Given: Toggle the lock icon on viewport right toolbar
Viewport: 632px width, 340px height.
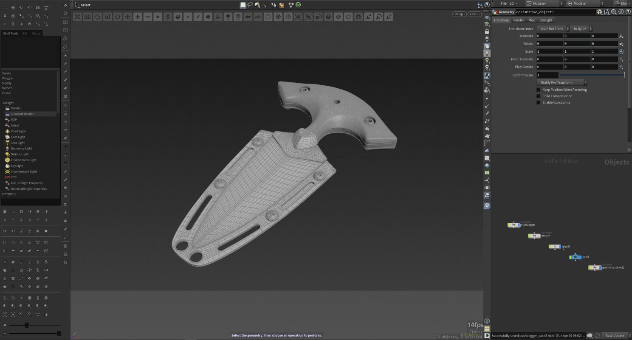Looking at the screenshot, I should click(487, 31).
